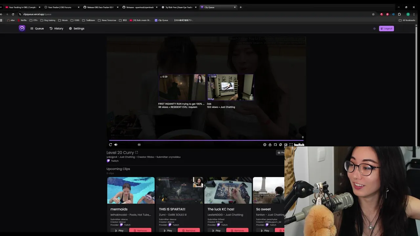Click The luck KC has! clip thumbnail
420x236 pixels.
tap(228, 190)
